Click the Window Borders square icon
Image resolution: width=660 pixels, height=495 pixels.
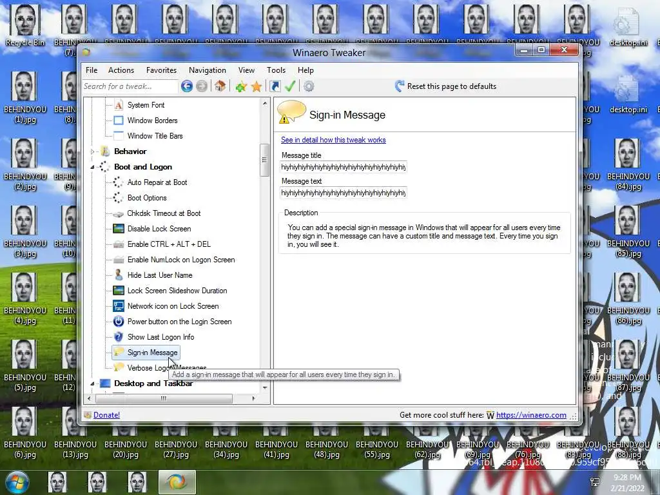pos(119,121)
